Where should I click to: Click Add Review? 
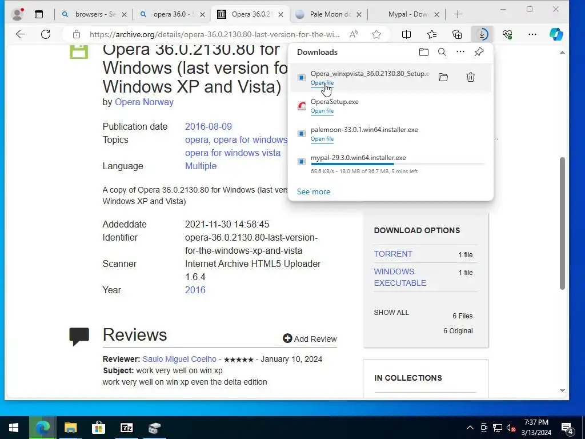coord(310,338)
